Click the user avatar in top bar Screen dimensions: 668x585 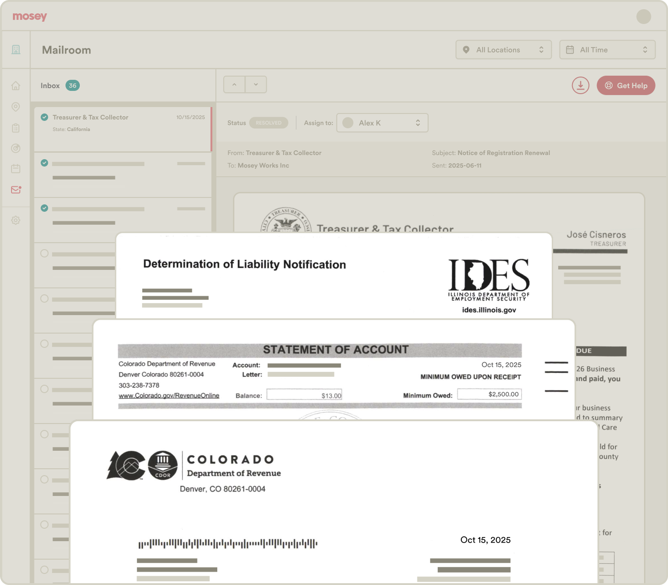pyautogui.click(x=644, y=17)
